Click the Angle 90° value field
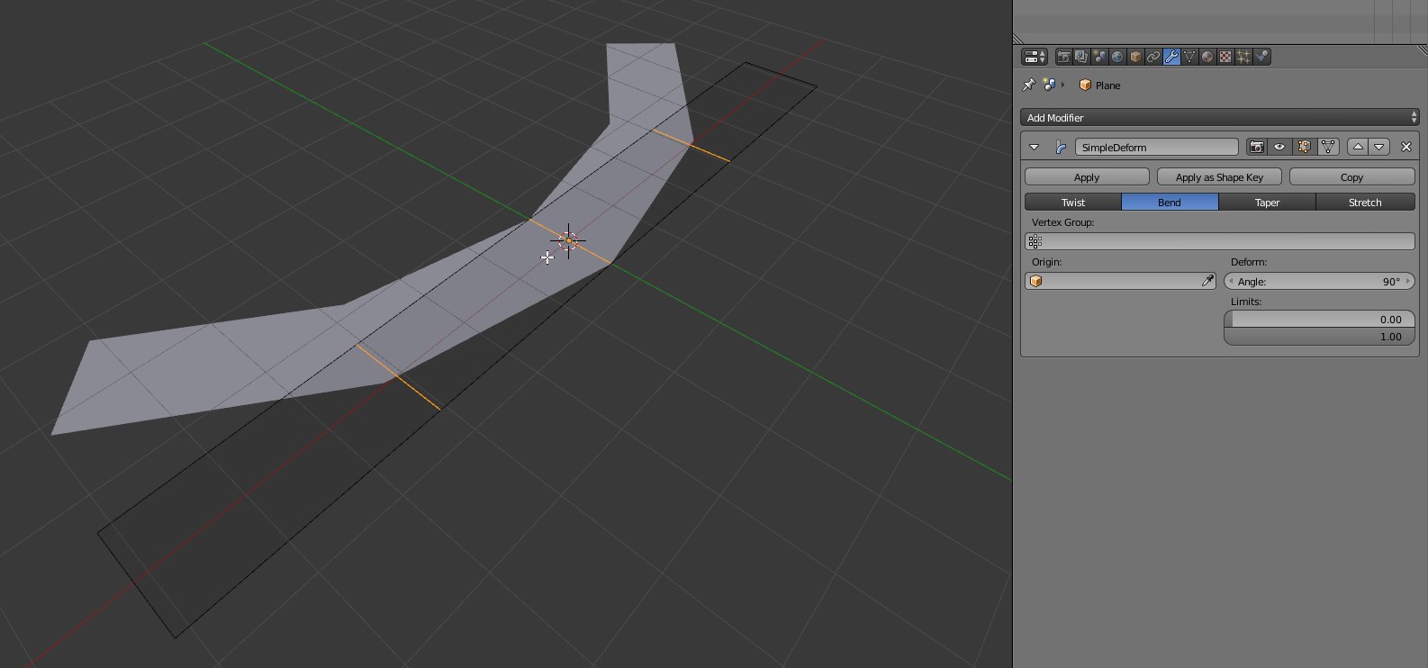This screenshot has height=668, width=1428. point(1319,282)
